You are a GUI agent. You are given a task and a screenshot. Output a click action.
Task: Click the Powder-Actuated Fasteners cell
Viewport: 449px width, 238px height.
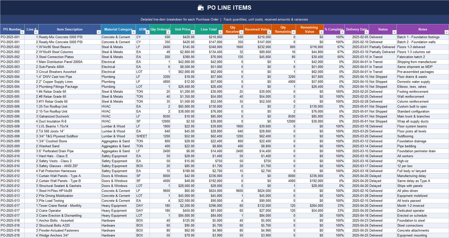click(70, 231)
